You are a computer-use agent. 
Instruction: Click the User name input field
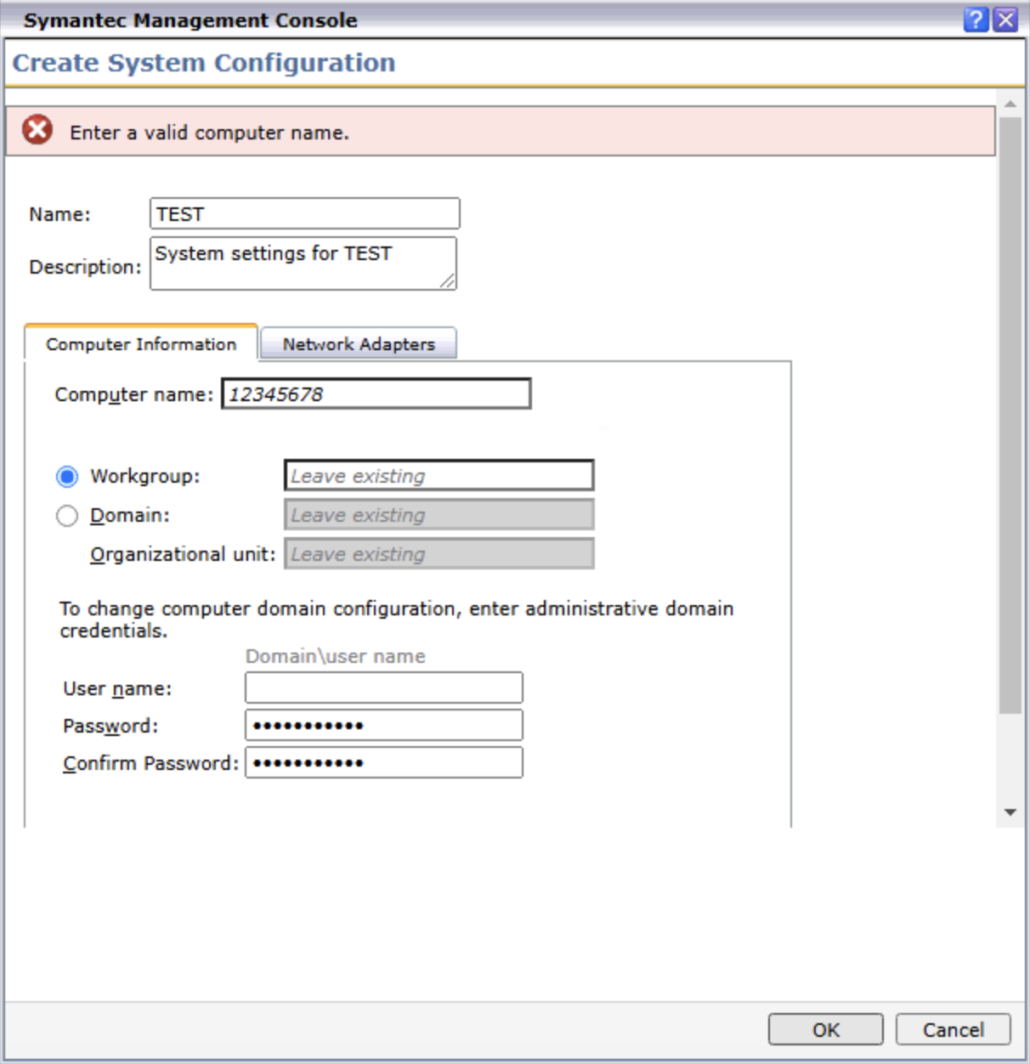click(384, 688)
